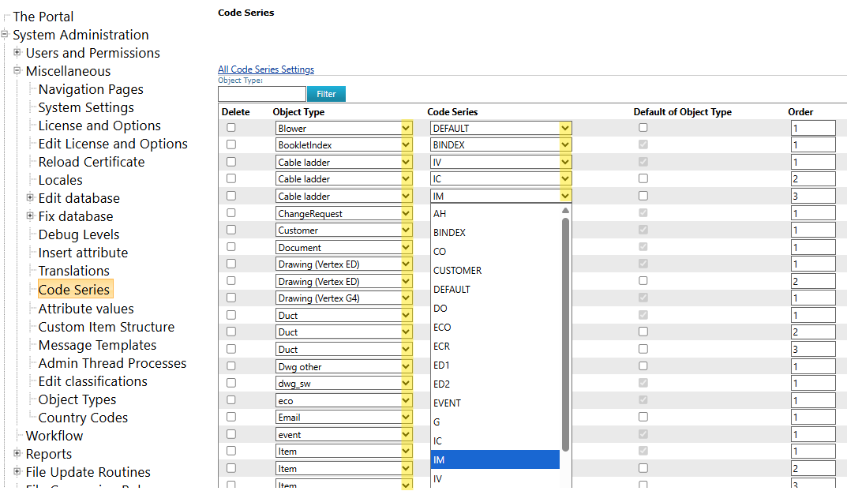Screen dimensions: 847x491
Task: Tick the Delete checkbox for Blower row
Action: (231, 128)
